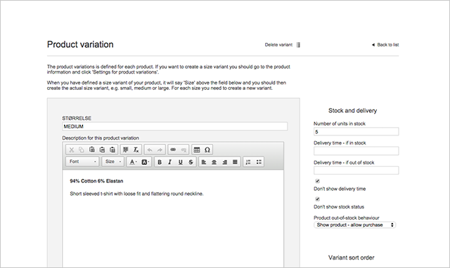Viewport: 450px width, 268px height.
Task: Open the special character Omega icon
Action: pyautogui.click(x=207, y=149)
